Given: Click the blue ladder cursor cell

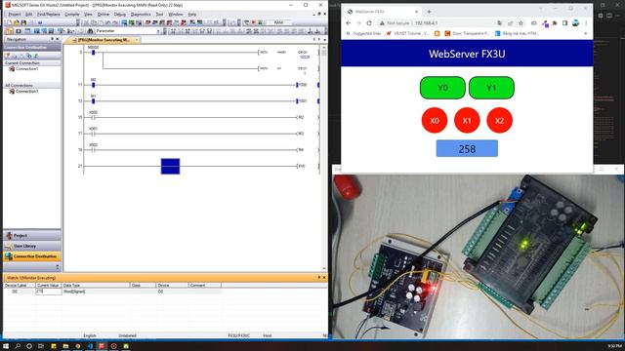Looking at the screenshot, I should 170,167.
